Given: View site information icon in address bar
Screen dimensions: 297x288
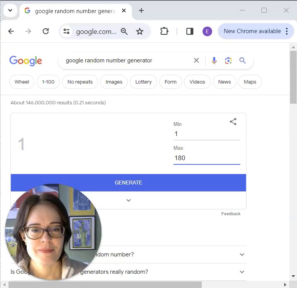Looking at the screenshot, I should (66, 31).
